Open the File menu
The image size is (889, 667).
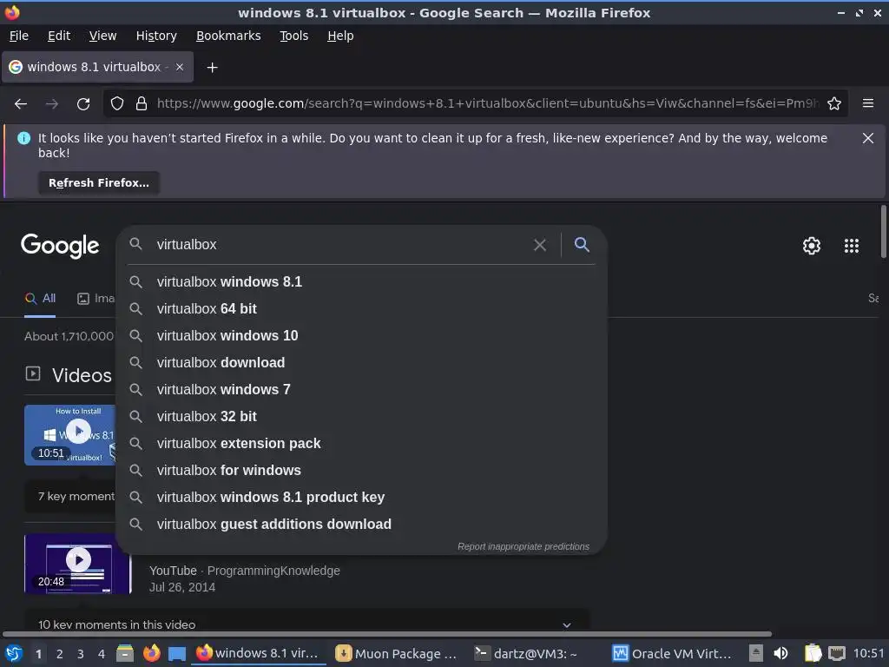(x=19, y=36)
